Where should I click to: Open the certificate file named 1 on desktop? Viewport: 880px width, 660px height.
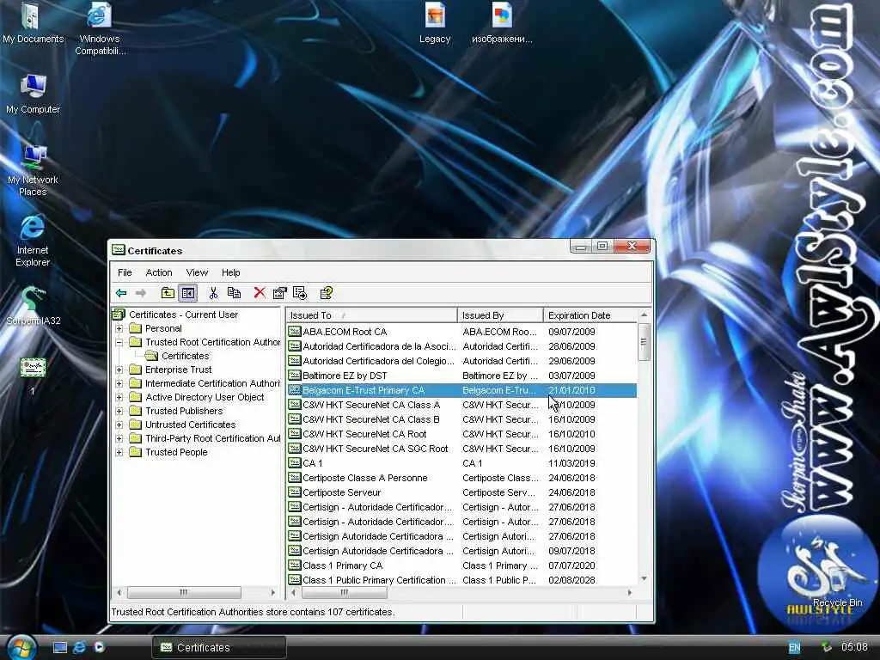pos(33,376)
